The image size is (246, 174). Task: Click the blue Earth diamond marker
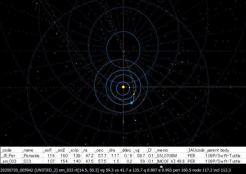tap(132, 103)
